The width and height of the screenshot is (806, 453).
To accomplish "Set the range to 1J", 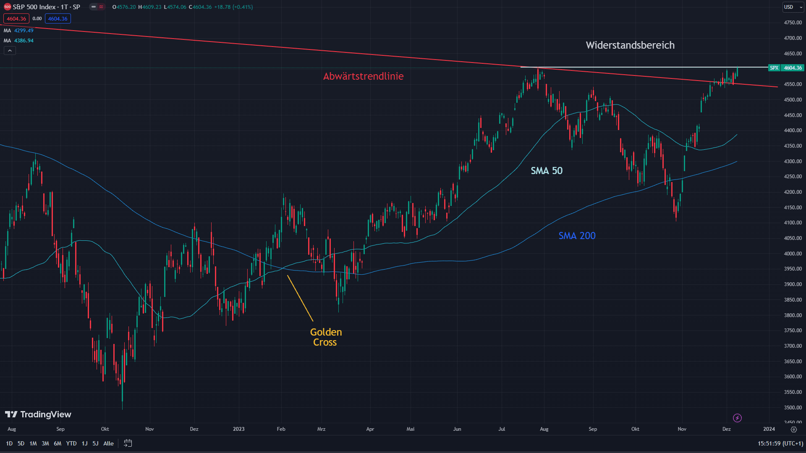I will coord(84,443).
